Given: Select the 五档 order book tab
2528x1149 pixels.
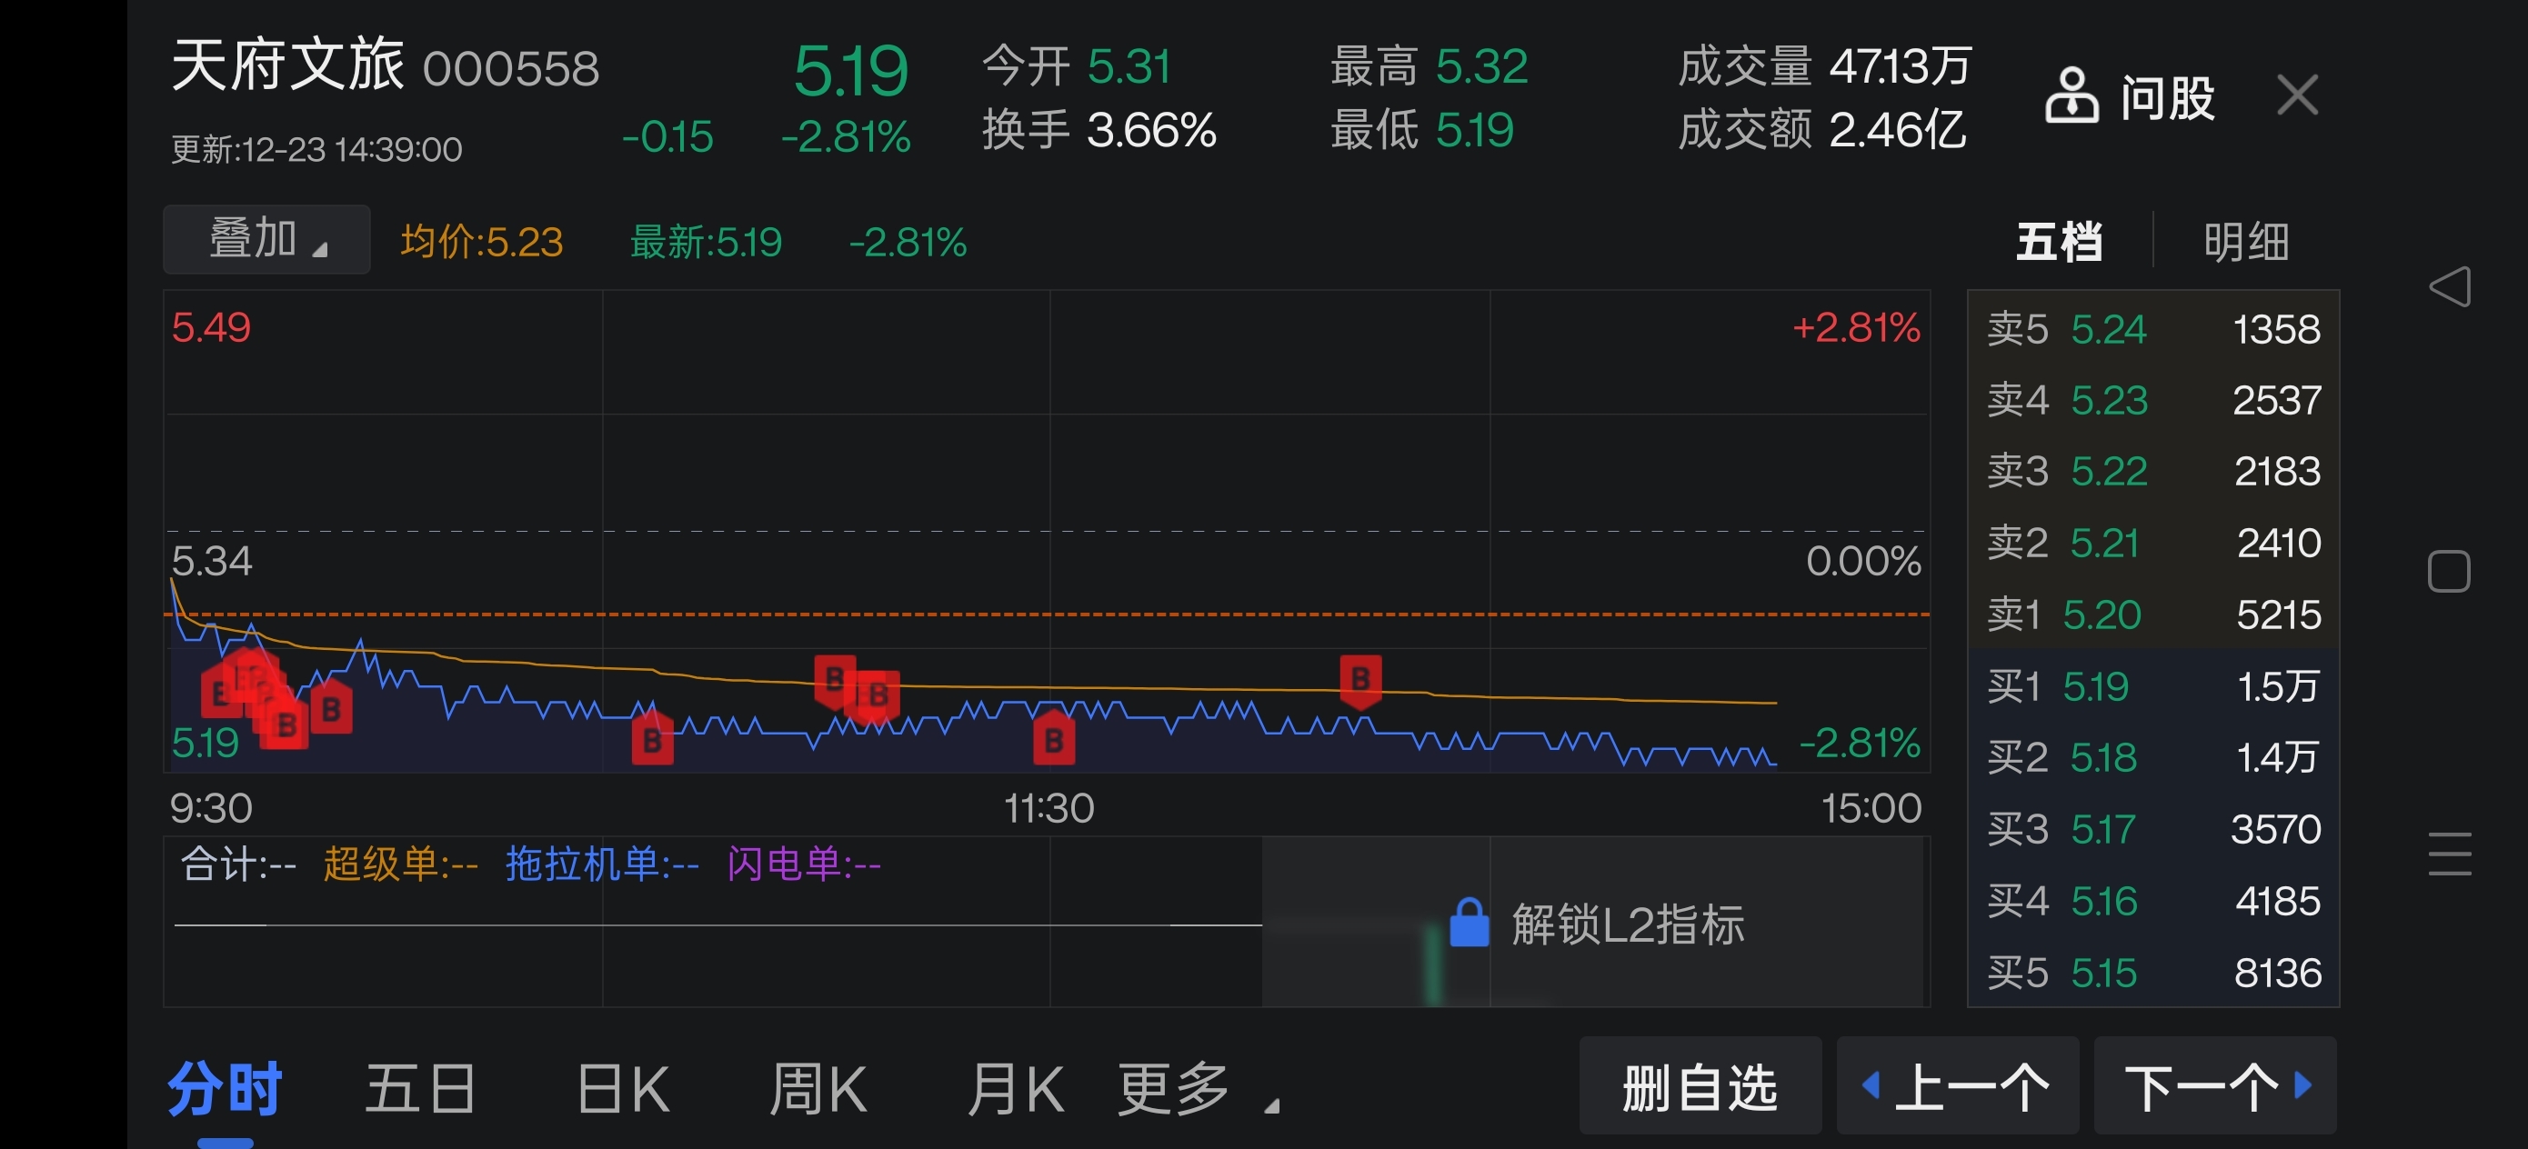Looking at the screenshot, I should [2058, 242].
